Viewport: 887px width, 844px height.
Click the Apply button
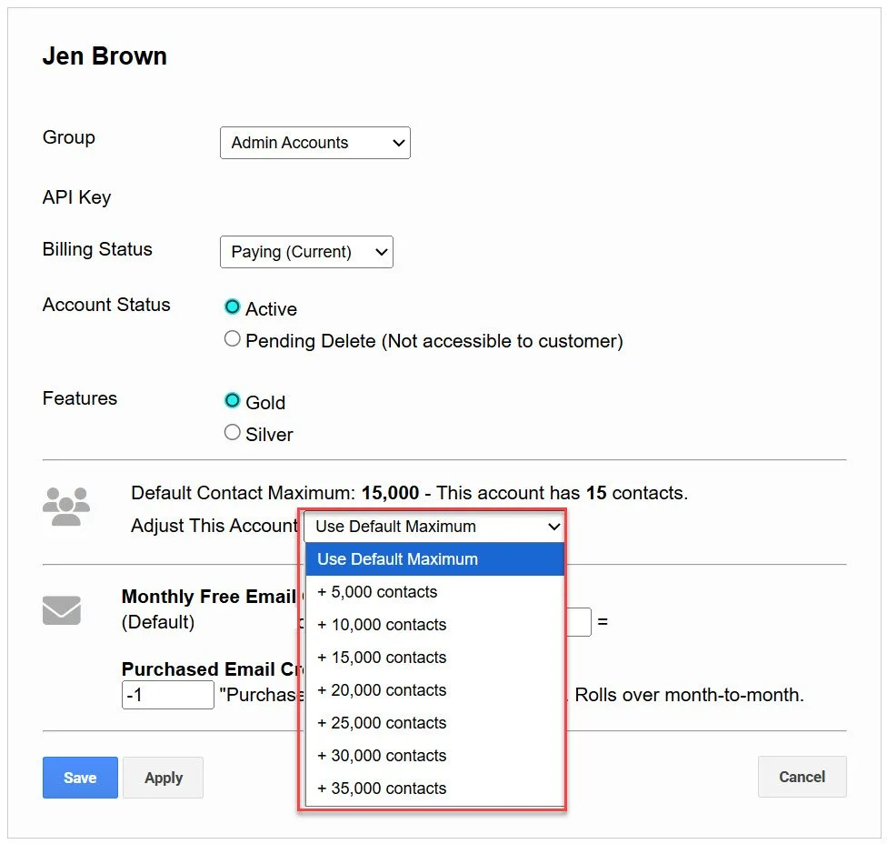click(x=164, y=778)
